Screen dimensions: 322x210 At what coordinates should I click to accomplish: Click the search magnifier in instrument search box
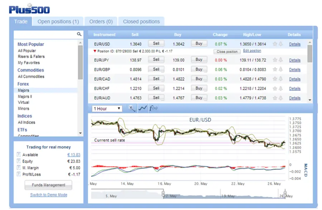click(x=79, y=34)
